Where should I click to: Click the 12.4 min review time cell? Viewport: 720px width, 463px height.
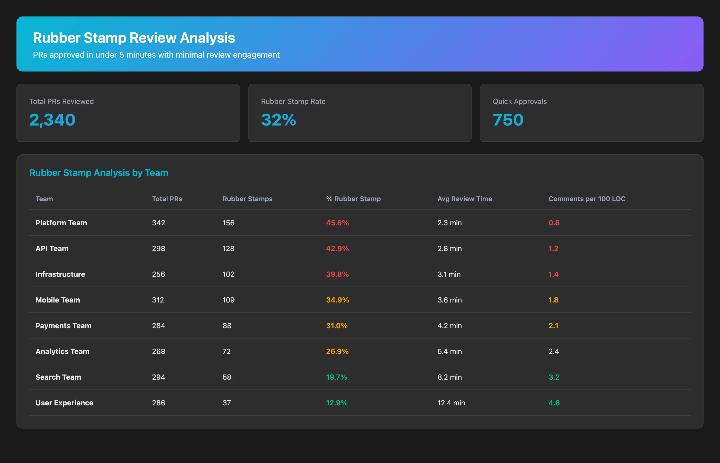451,403
